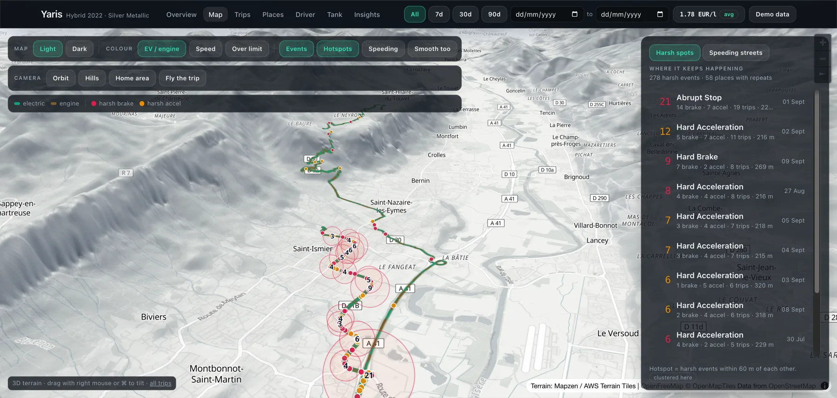Select the hotspot marker labeled 9 on map
The height and width of the screenshot is (398, 837).
(x=370, y=288)
